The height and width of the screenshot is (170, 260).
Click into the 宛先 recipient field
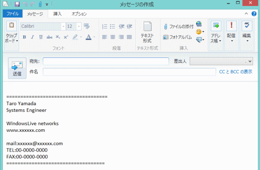(x=106, y=61)
